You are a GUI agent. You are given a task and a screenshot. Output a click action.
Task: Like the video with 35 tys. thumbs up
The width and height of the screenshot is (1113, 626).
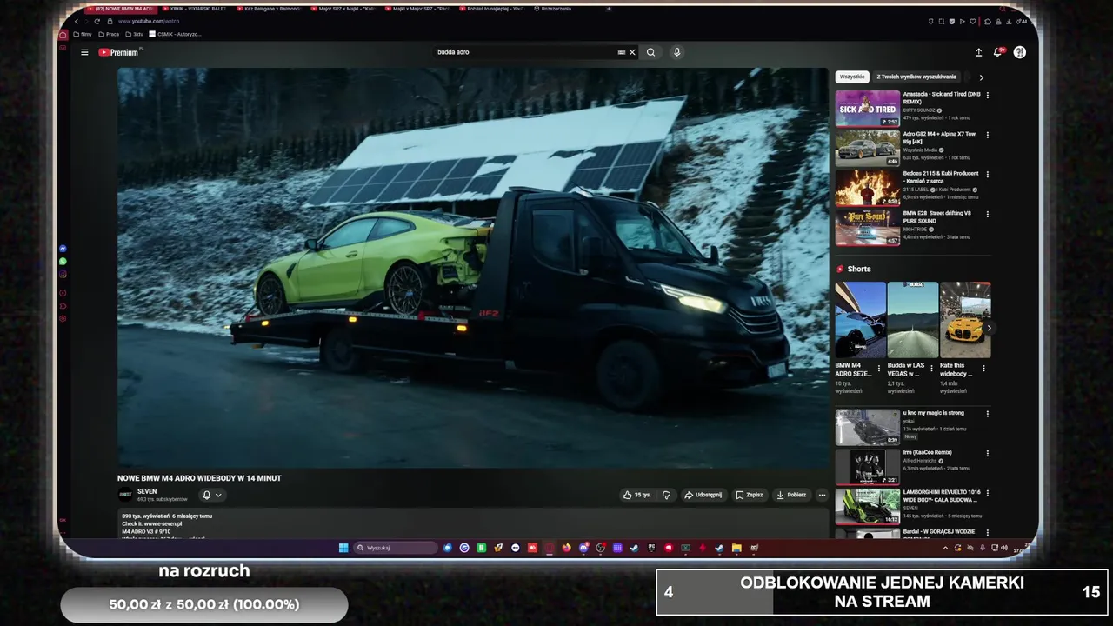(637, 495)
